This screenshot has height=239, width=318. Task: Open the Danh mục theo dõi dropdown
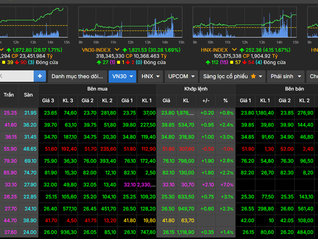tap(77, 76)
